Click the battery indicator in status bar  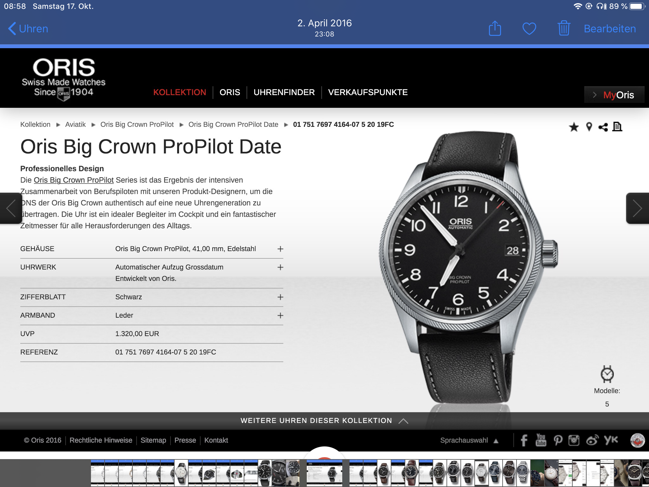pos(637,6)
